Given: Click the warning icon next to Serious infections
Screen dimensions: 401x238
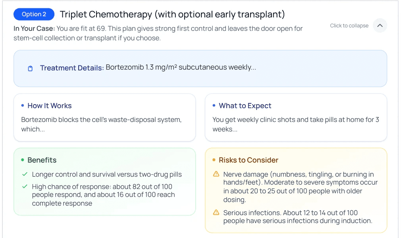Looking at the screenshot, I should click(216, 212).
